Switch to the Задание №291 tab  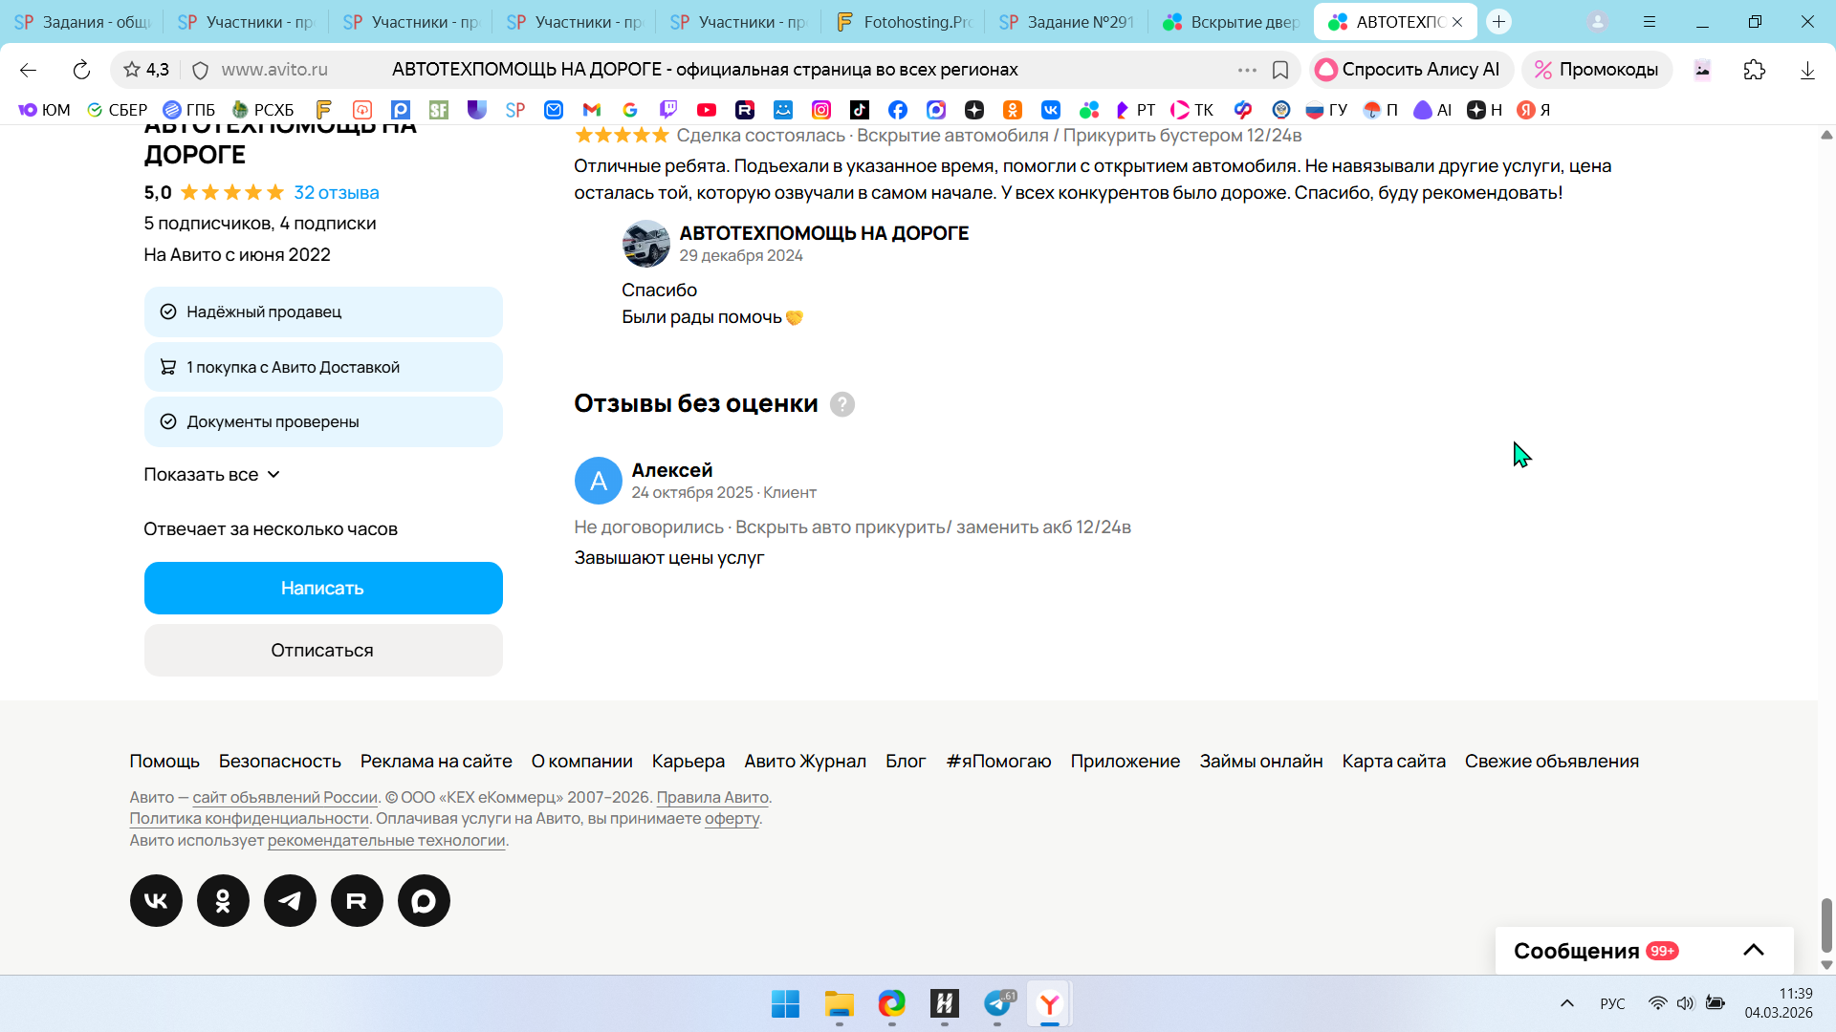(1066, 22)
